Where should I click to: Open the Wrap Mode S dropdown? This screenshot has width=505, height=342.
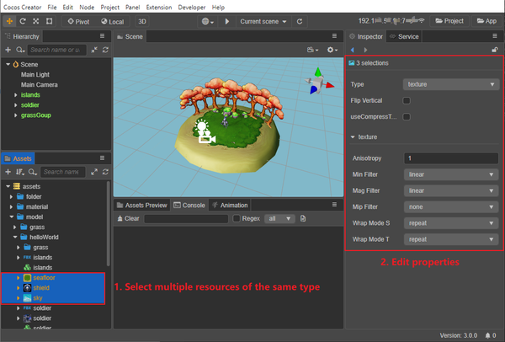point(451,223)
